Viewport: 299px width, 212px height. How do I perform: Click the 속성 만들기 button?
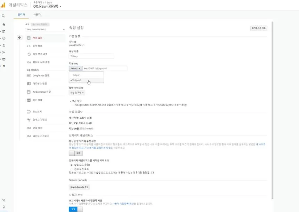40,24
